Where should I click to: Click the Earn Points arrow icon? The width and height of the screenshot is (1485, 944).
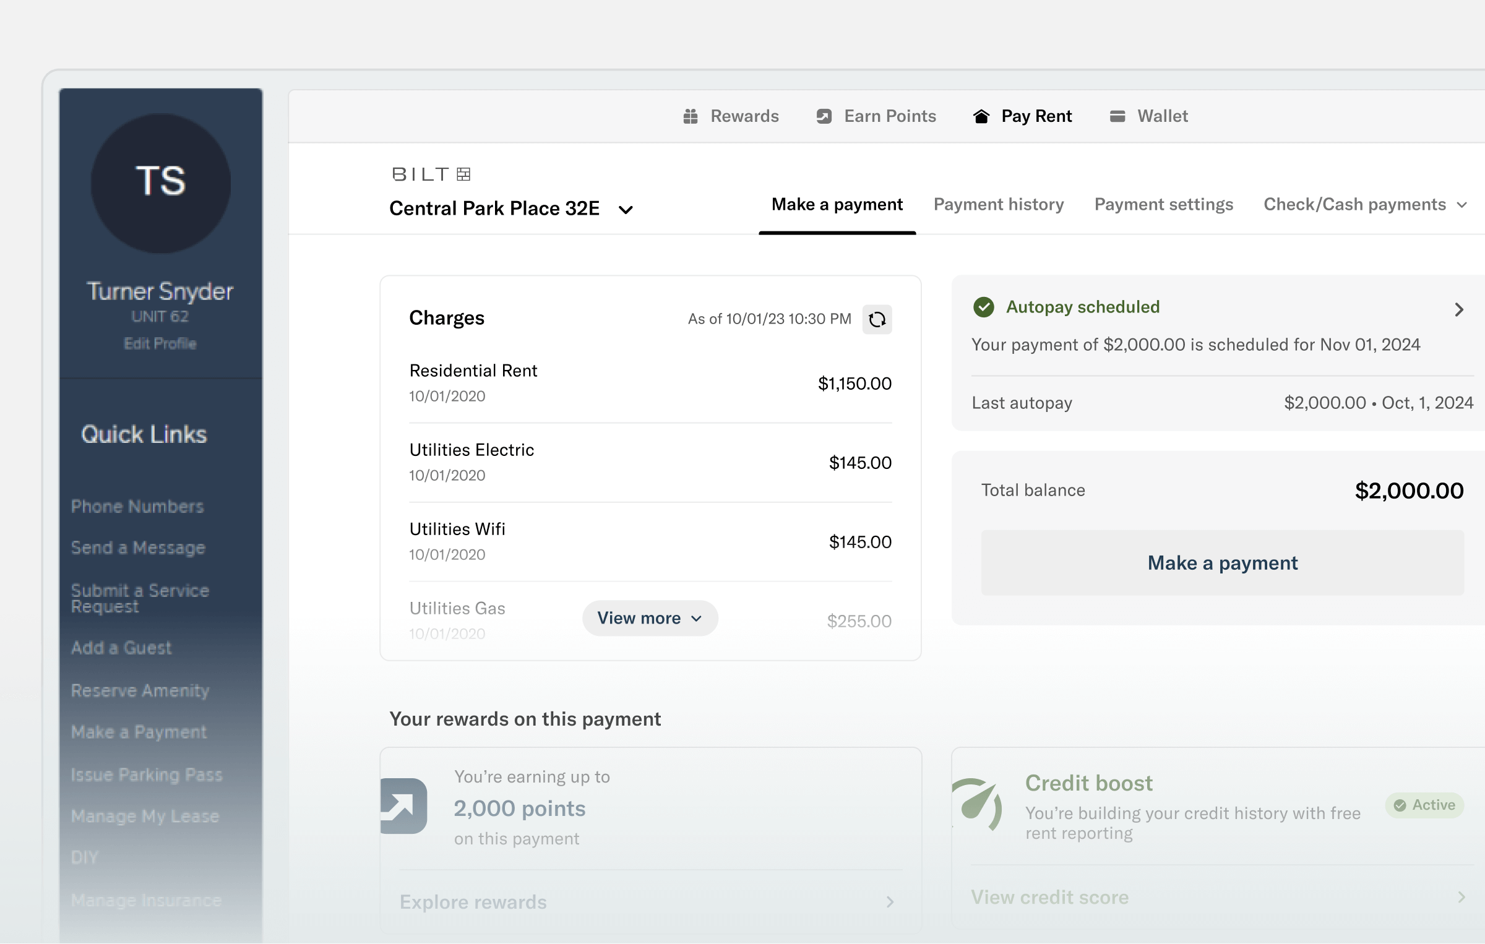tap(824, 116)
